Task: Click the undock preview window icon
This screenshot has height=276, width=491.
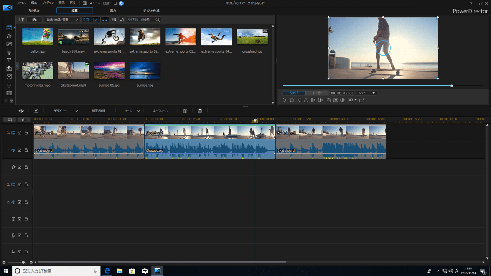Action: 362,100
